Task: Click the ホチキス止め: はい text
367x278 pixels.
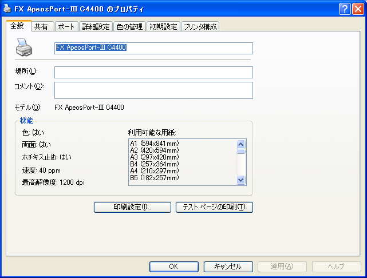Action: 46,157
